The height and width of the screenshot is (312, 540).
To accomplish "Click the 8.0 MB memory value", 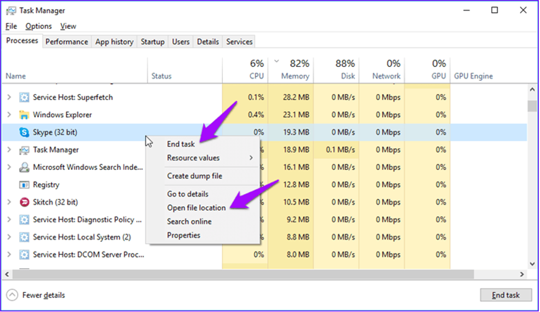I will (298, 255).
